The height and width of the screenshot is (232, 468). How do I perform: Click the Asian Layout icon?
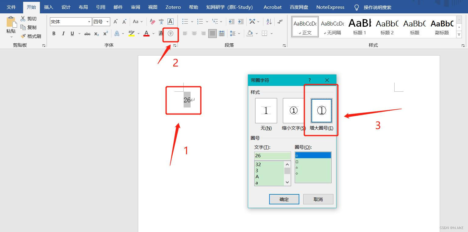click(x=252, y=22)
